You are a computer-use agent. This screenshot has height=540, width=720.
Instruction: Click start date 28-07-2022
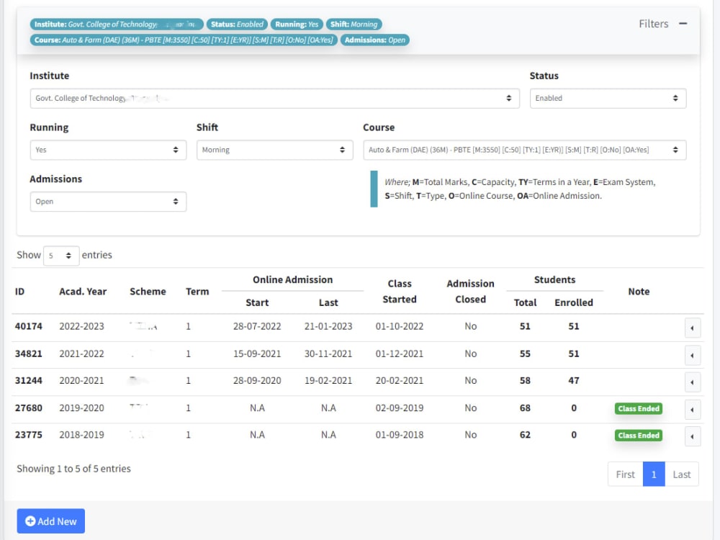[x=257, y=326]
